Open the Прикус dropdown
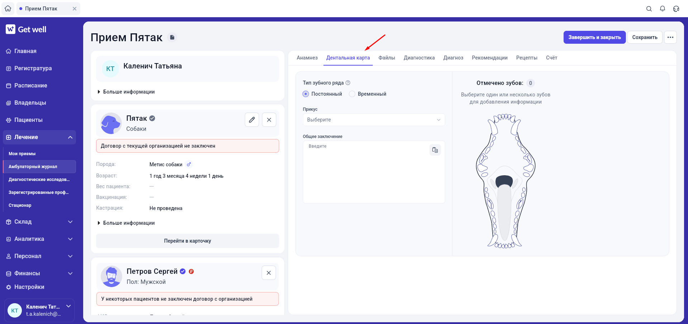Image resolution: width=688 pixels, height=324 pixels. (374, 120)
